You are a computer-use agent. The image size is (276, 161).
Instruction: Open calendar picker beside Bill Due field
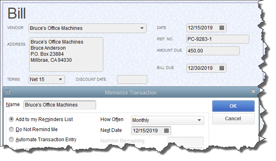(x=222, y=68)
